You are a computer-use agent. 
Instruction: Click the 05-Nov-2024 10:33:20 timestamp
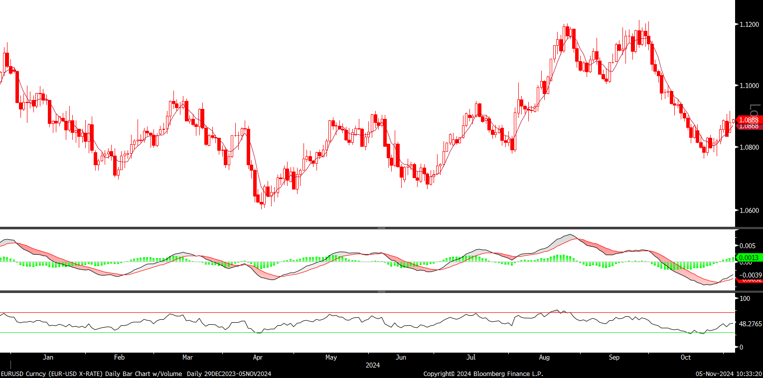point(729,374)
